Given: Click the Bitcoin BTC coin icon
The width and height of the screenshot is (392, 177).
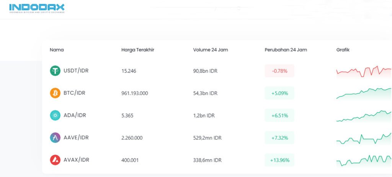Looking at the screenshot, I should tap(55, 93).
